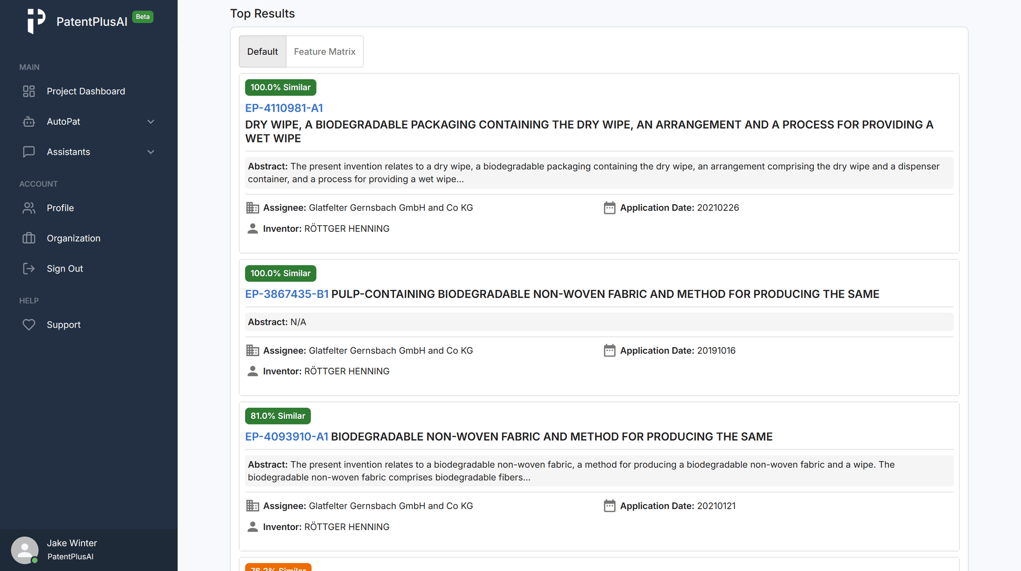Click the 100.0% Similar badge of EP-4110981-A1
Viewport: 1021px width, 571px height.
pyautogui.click(x=280, y=87)
